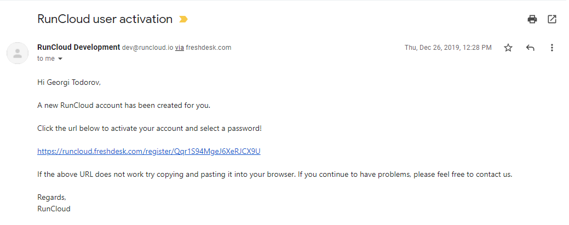Click the Print all printer icon

click(x=532, y=19)
